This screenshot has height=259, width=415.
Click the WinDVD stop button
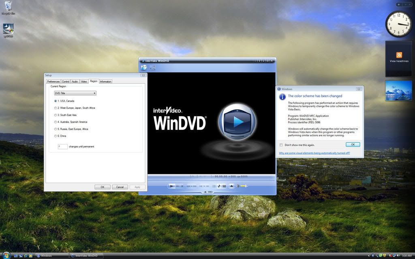pos(182,186)
